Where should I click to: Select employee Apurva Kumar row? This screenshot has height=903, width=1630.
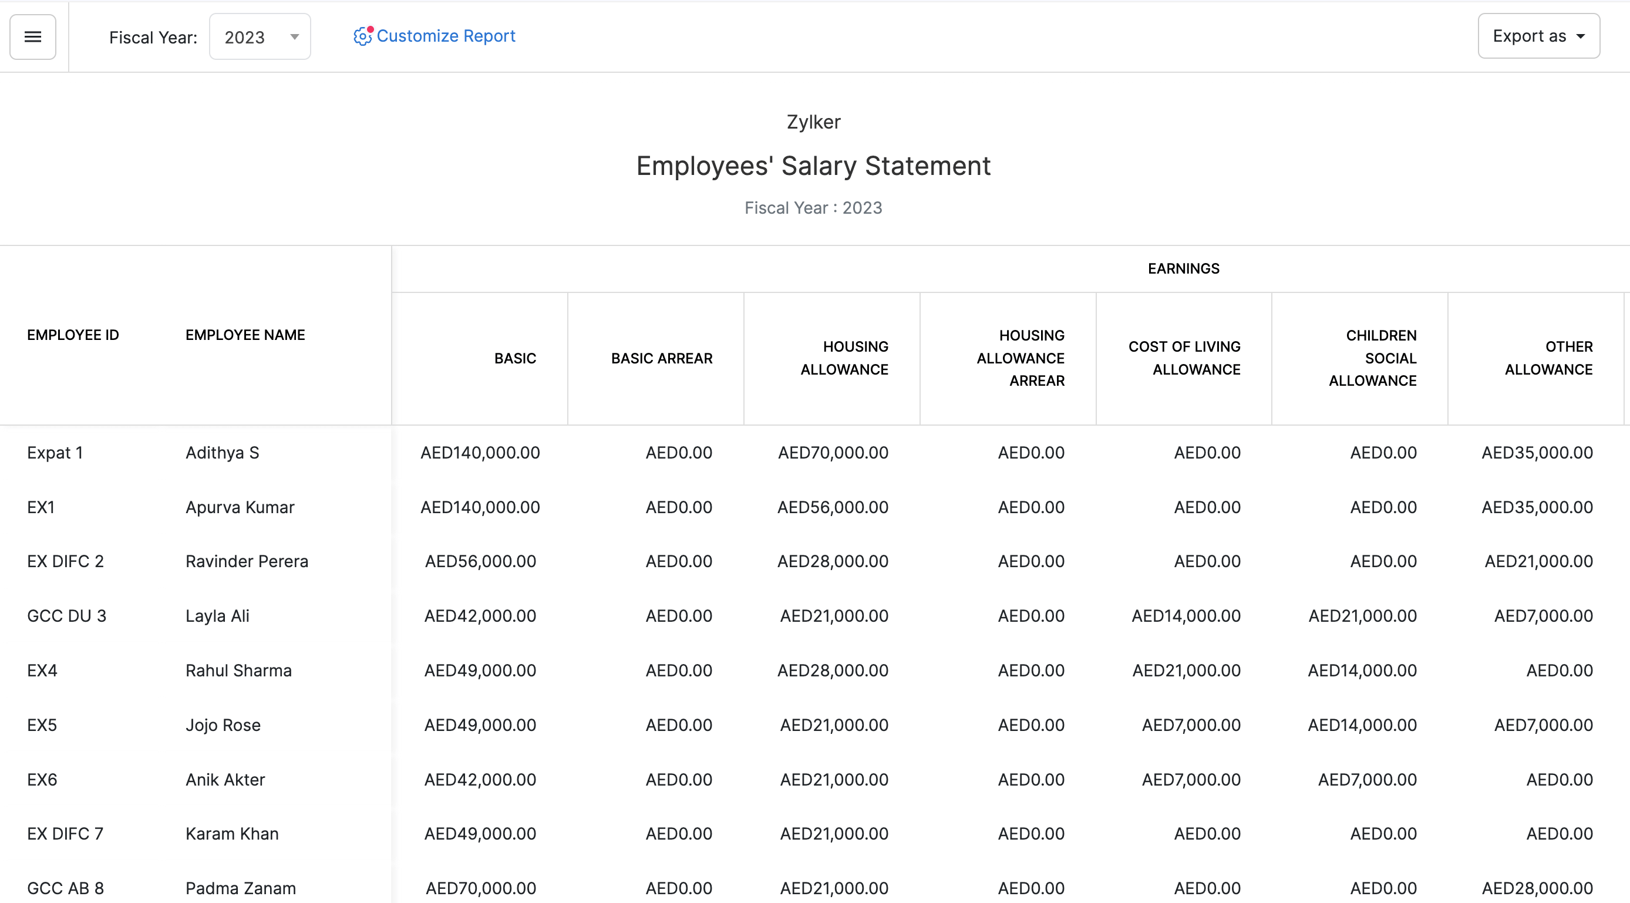(x=240, y=507)
